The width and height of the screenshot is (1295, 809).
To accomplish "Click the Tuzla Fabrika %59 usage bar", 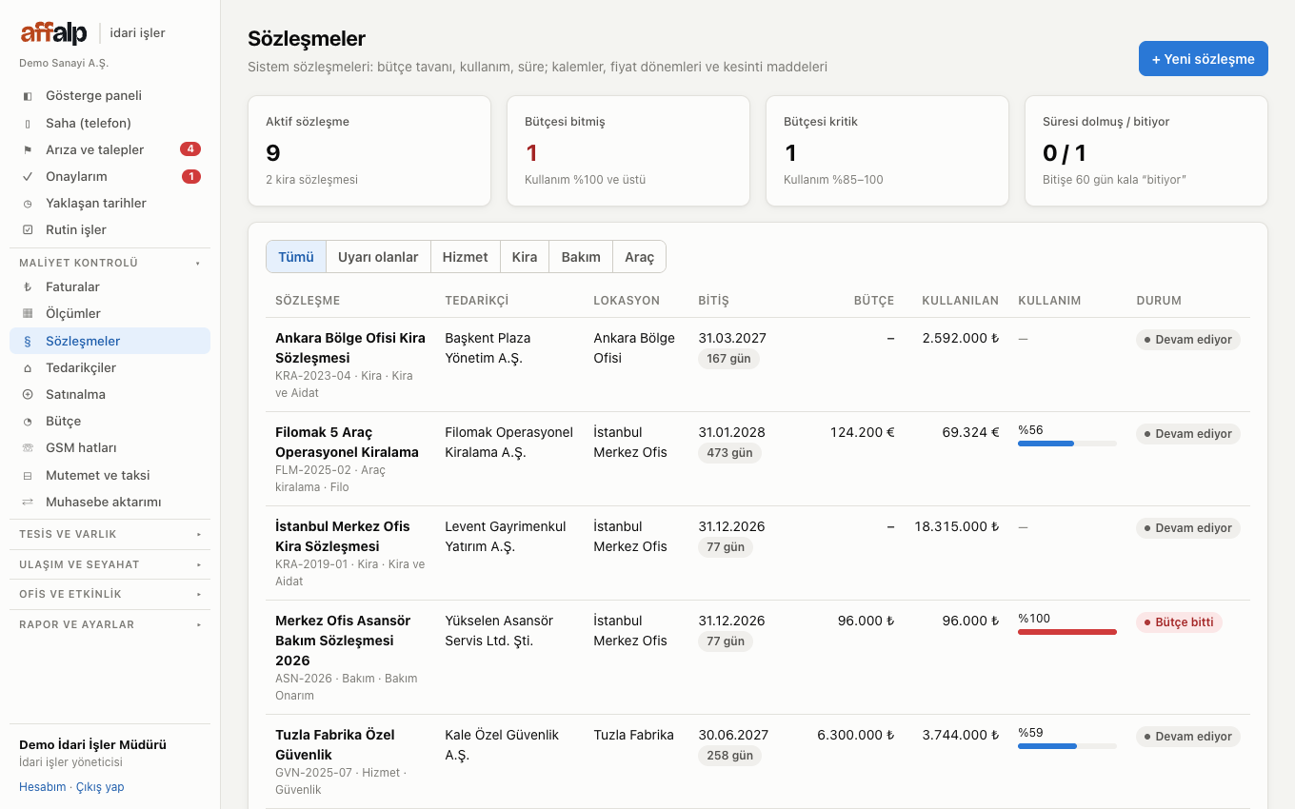I will pyautogui.click(x=1067, y=746).
